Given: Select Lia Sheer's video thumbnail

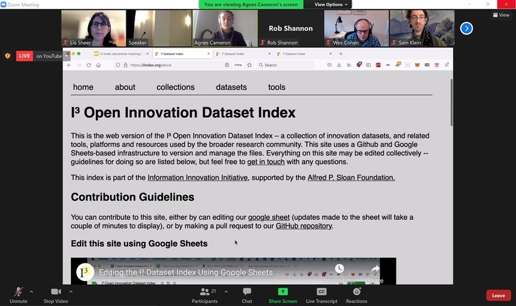Looking at the screenshot, I should 93,28.
